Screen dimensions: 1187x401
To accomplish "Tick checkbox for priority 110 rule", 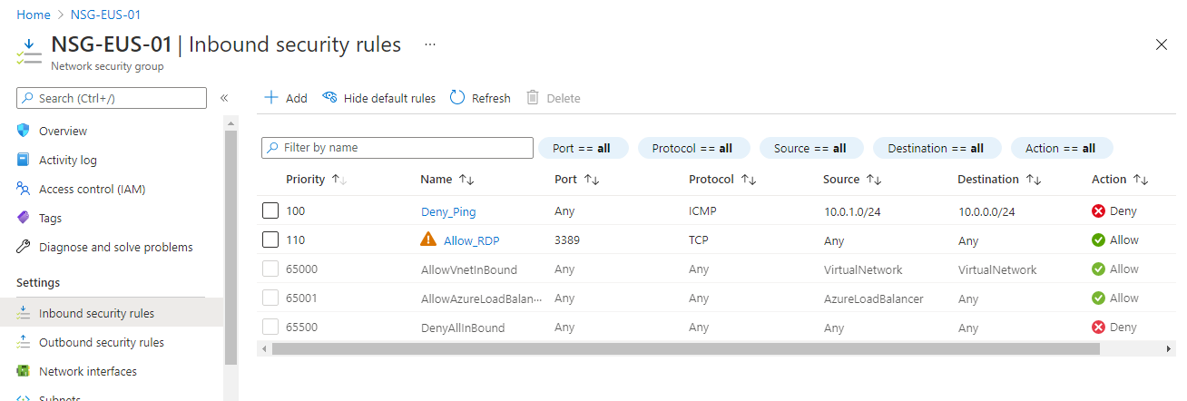I will 270,240.
